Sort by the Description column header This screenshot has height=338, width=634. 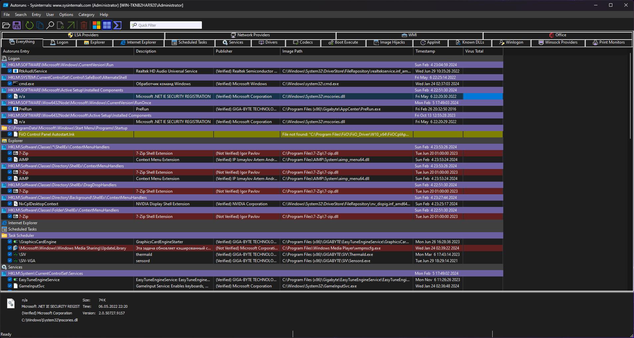174,51
